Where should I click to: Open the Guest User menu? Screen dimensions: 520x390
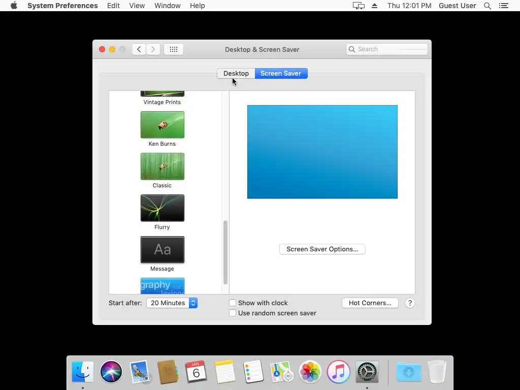click(458, 6)
